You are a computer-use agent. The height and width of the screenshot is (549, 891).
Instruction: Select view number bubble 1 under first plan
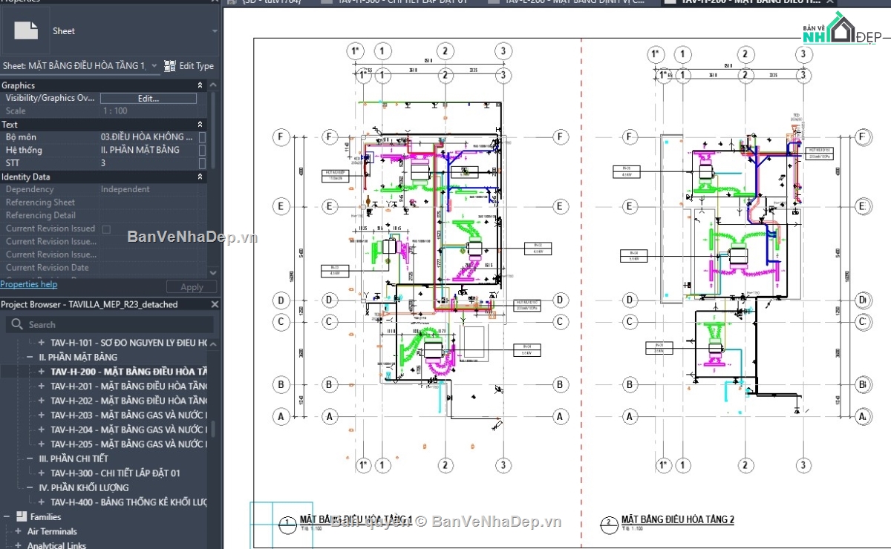pyautogui.click(x=287, y=524)
